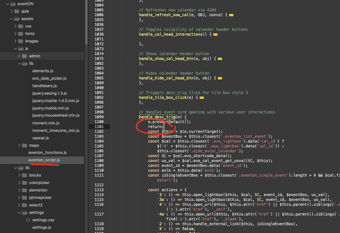This screenshot has width=340, height=233.
Task: Open eventon_script.js in the sidebar
Action: pyautogui.click(x=44, y=160)
